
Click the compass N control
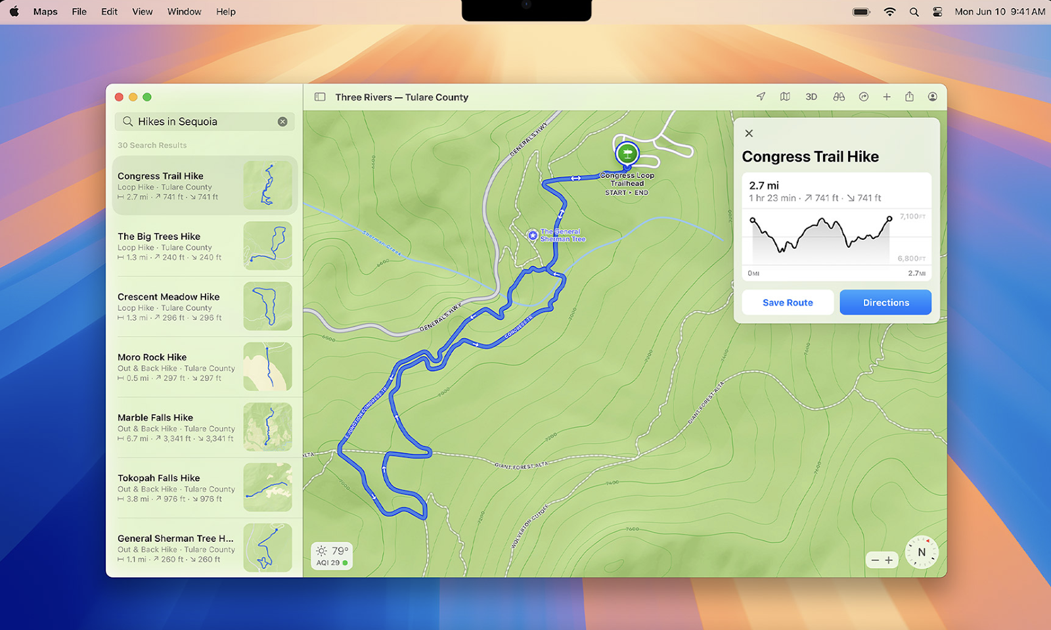pyautogui.click(x=922, y=552)
